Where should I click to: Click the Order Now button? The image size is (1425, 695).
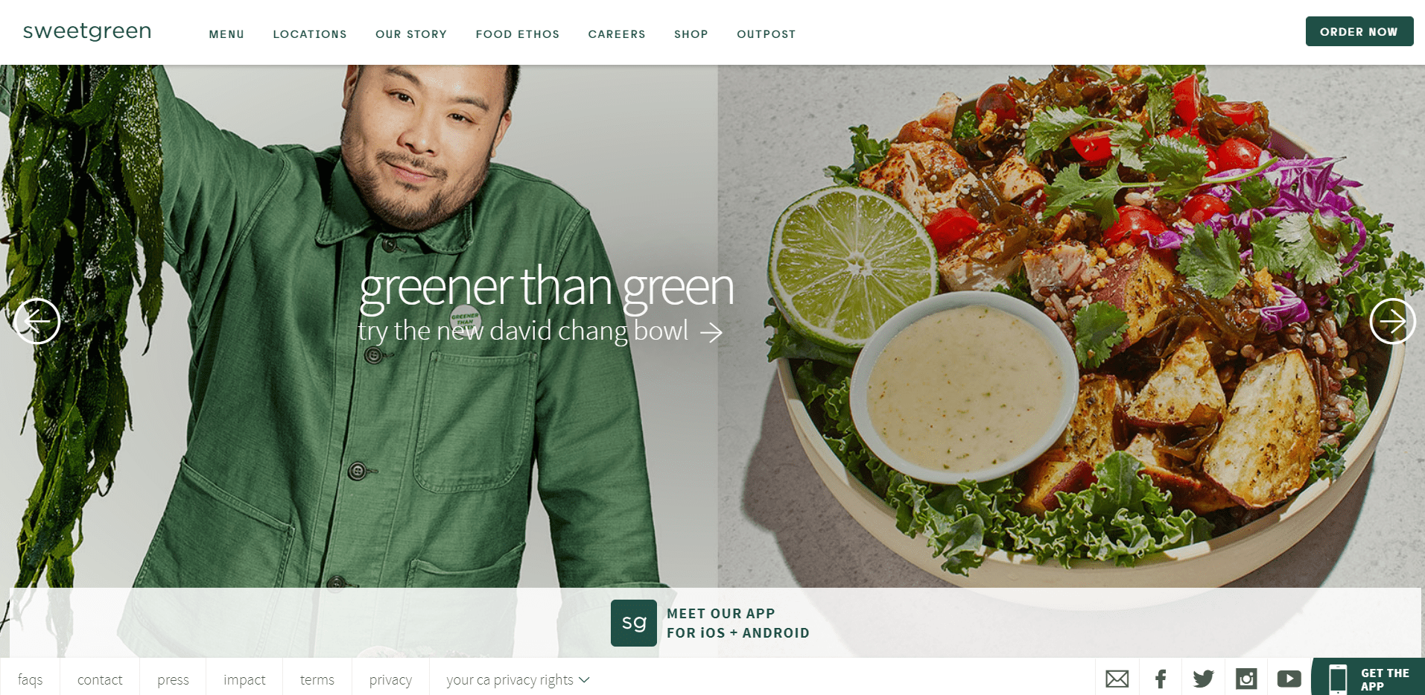pos(1359,31)
